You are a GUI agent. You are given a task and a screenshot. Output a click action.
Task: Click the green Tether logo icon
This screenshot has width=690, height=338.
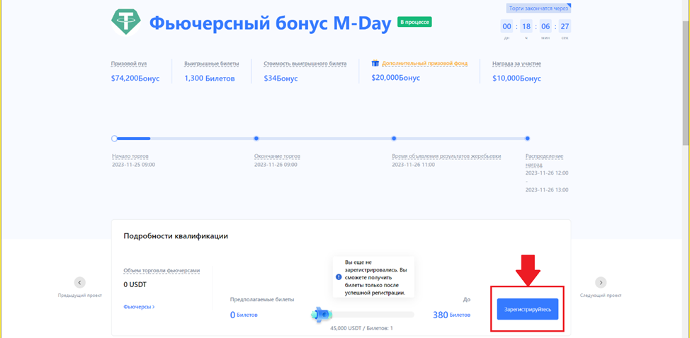coord(126,23)
